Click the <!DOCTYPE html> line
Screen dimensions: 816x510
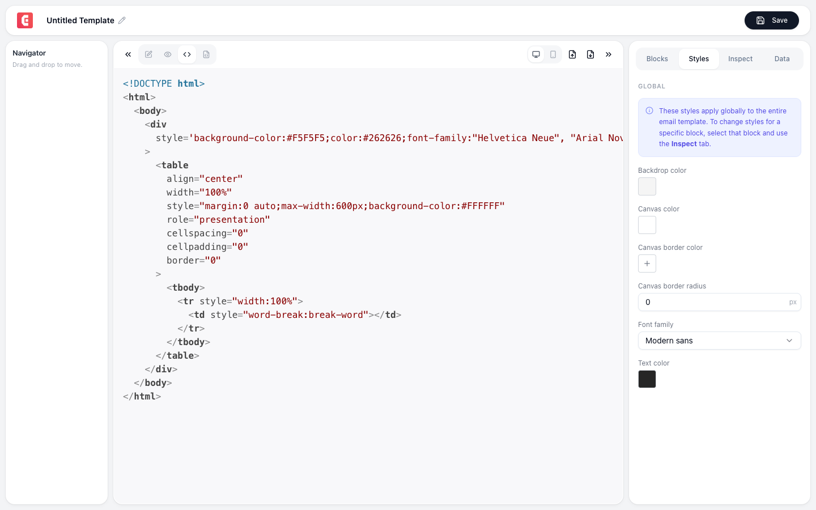click(x=164, y=83)
